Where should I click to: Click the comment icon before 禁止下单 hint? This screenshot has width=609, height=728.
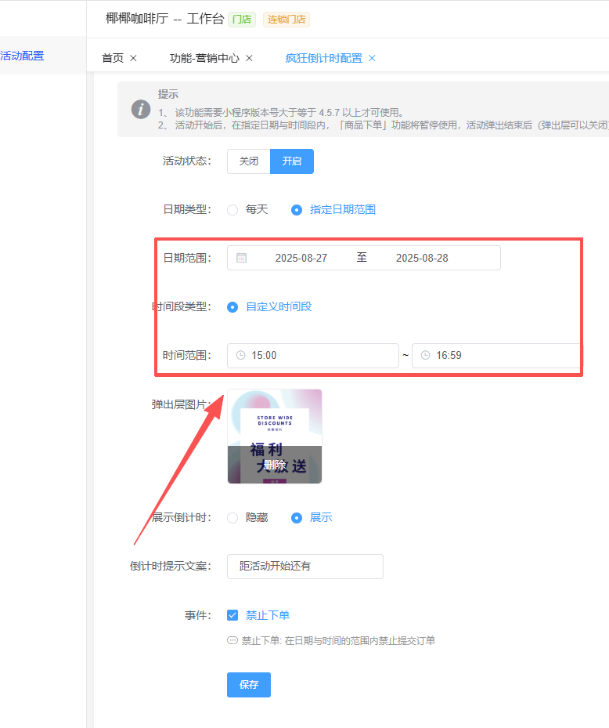[232, 640]
